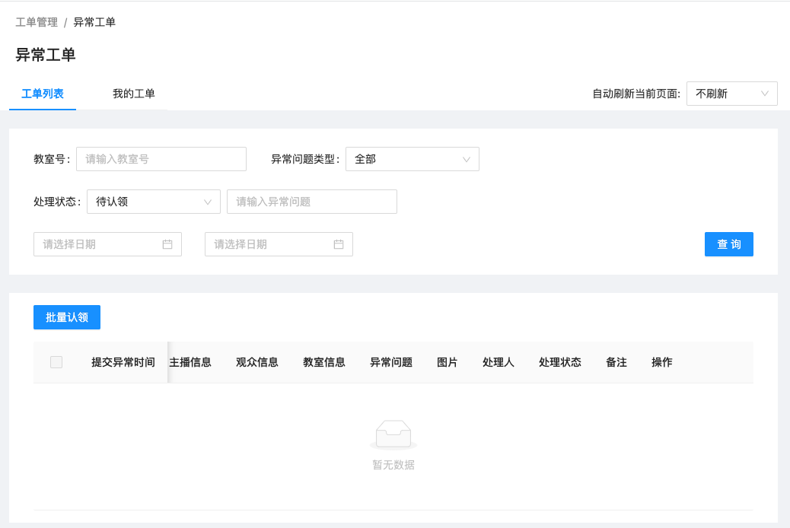Click the 批量认领 batch claim button

pos(66,317)
